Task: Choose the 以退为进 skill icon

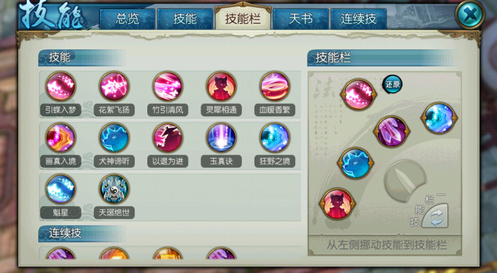Action: pyautogui.click(x=168, y=138)
